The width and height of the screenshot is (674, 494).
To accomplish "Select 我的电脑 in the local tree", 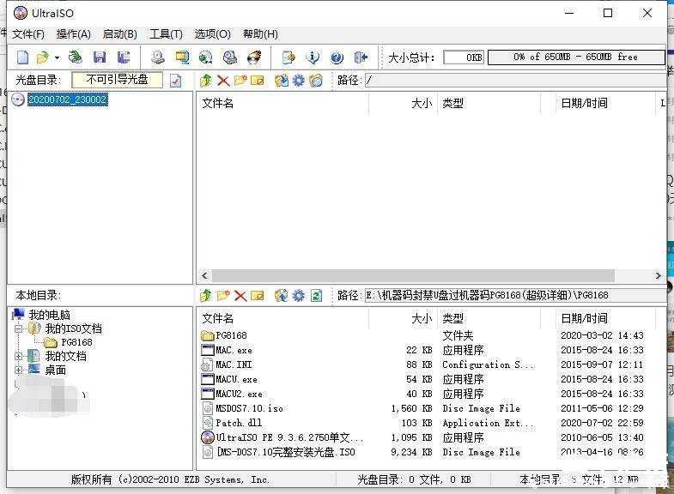I will 49,315.
